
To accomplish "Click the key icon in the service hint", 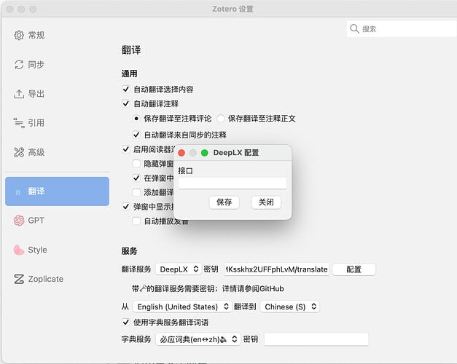I will tap(143, 288).
